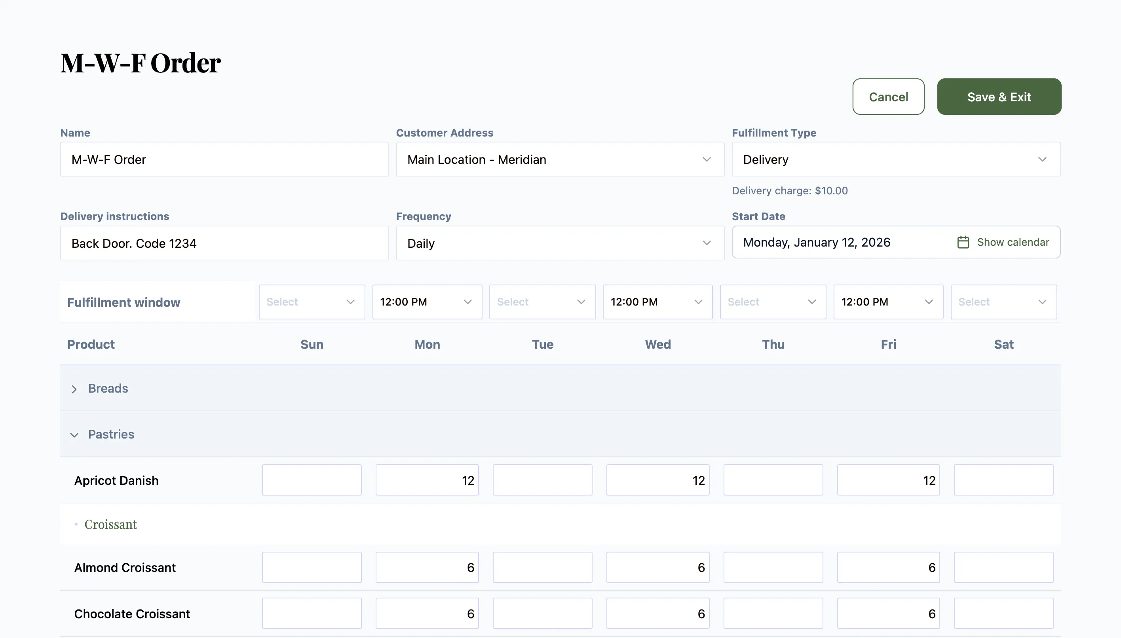Click the calendar icon next to Start Date
The image size is (1121, 638).
(962, 242)
